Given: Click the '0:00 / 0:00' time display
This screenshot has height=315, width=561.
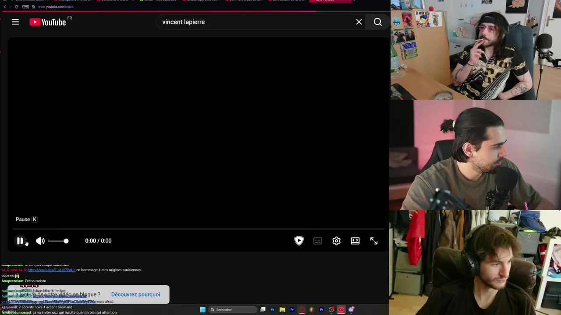Looking at the screenshot, I should (98, 241).
